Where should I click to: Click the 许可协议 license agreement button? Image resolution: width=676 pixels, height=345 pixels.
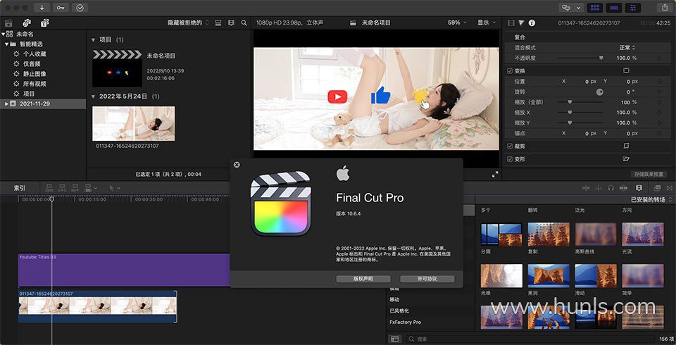(x=427, y=279)
